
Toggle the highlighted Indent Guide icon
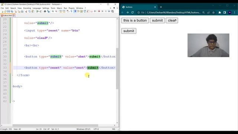pyautogui.click(x=75, y=12)
